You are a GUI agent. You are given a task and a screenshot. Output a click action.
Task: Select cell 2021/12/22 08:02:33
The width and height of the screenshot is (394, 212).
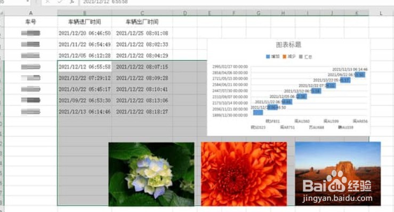coord(142,44)
